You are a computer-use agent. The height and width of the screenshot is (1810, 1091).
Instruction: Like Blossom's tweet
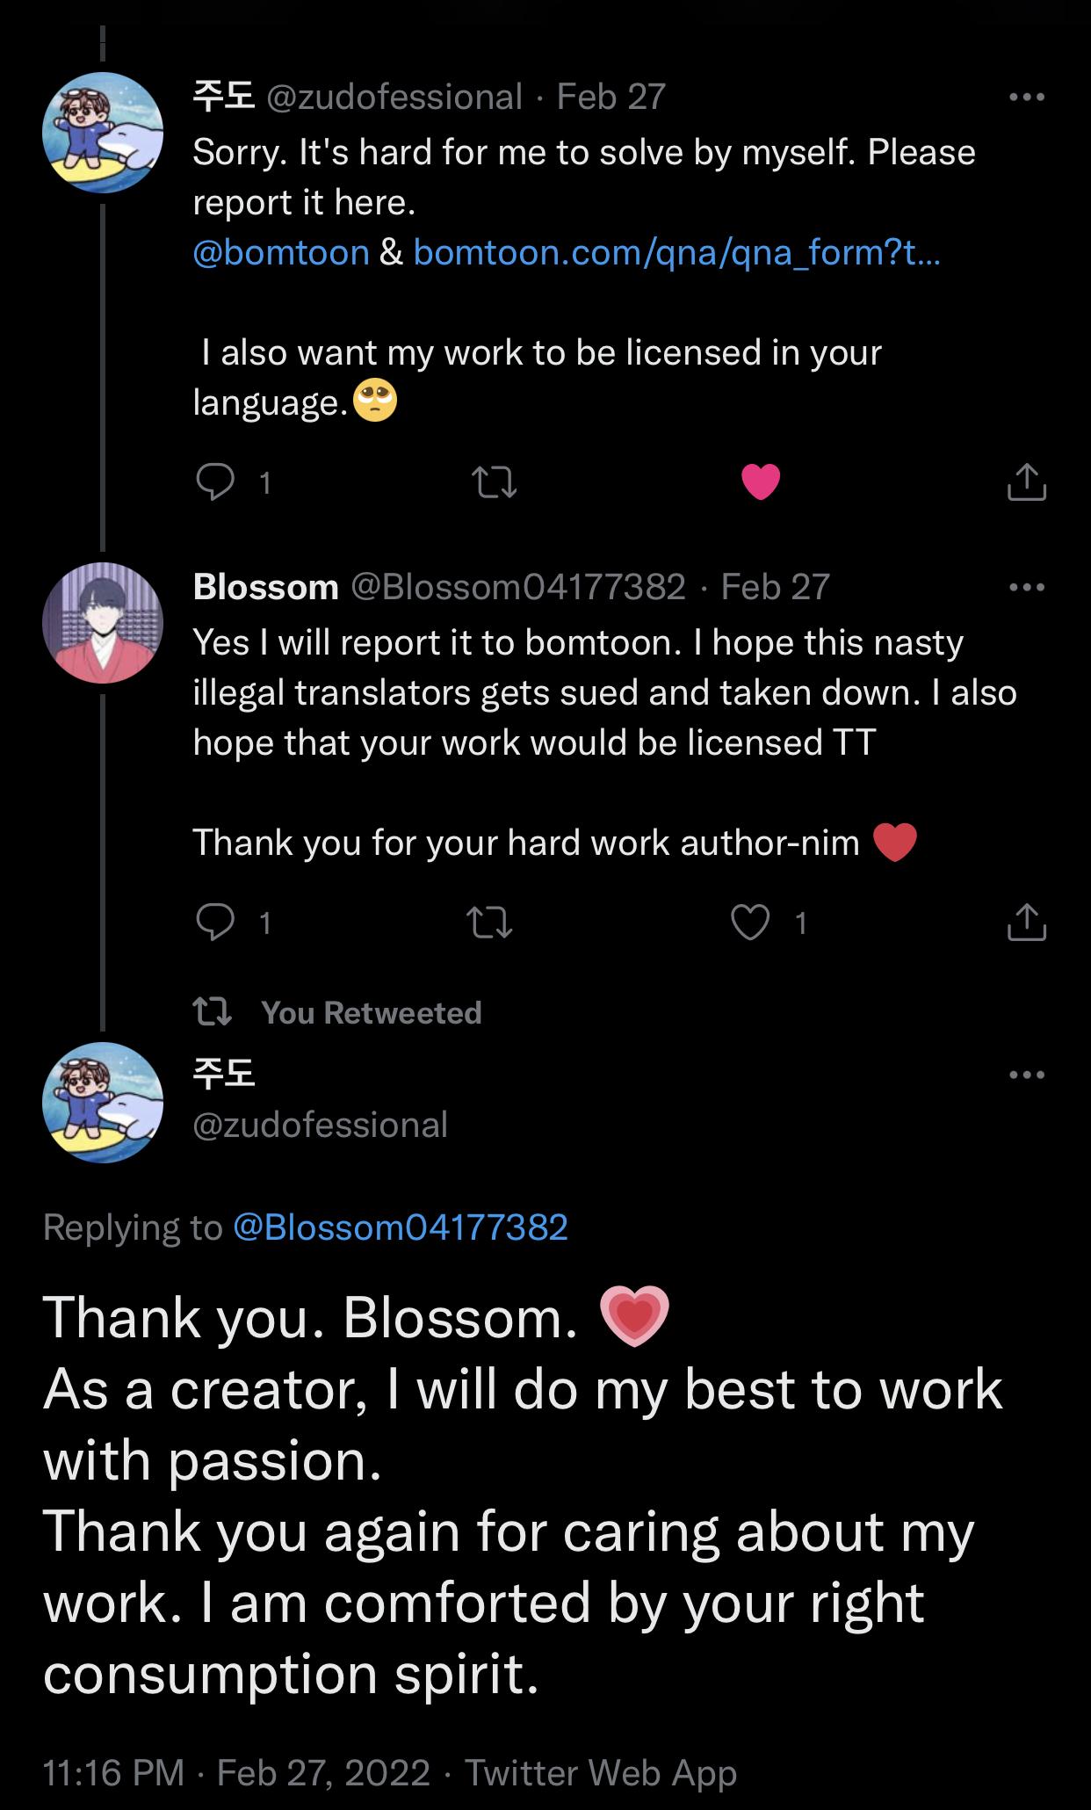click(x=750, y=923)
